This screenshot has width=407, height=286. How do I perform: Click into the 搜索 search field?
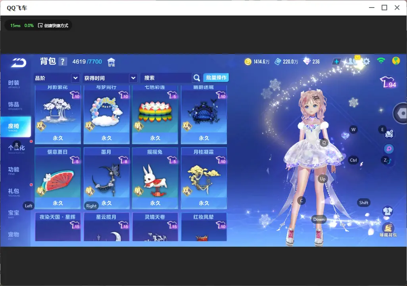166,78
